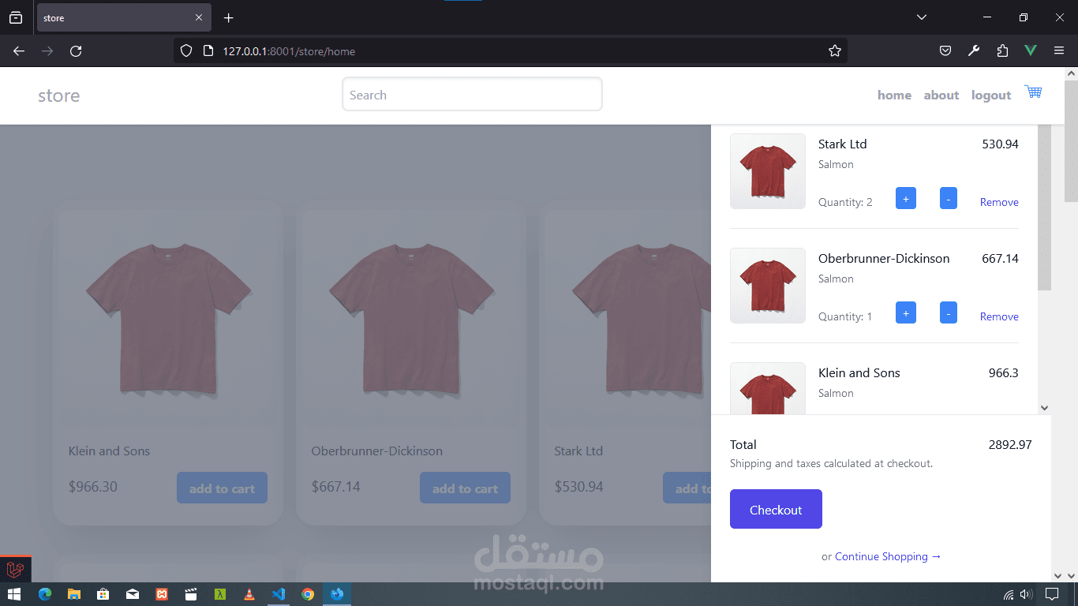Open XAMPP from taskbar
The width and height of the screenshot is (1078, 606).
162,594
